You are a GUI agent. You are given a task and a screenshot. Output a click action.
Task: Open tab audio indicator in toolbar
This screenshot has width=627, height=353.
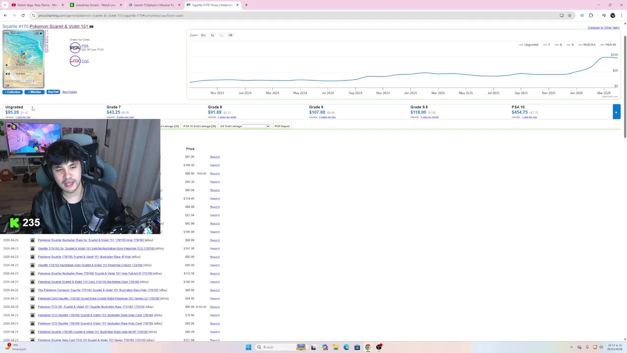[581, 15]
